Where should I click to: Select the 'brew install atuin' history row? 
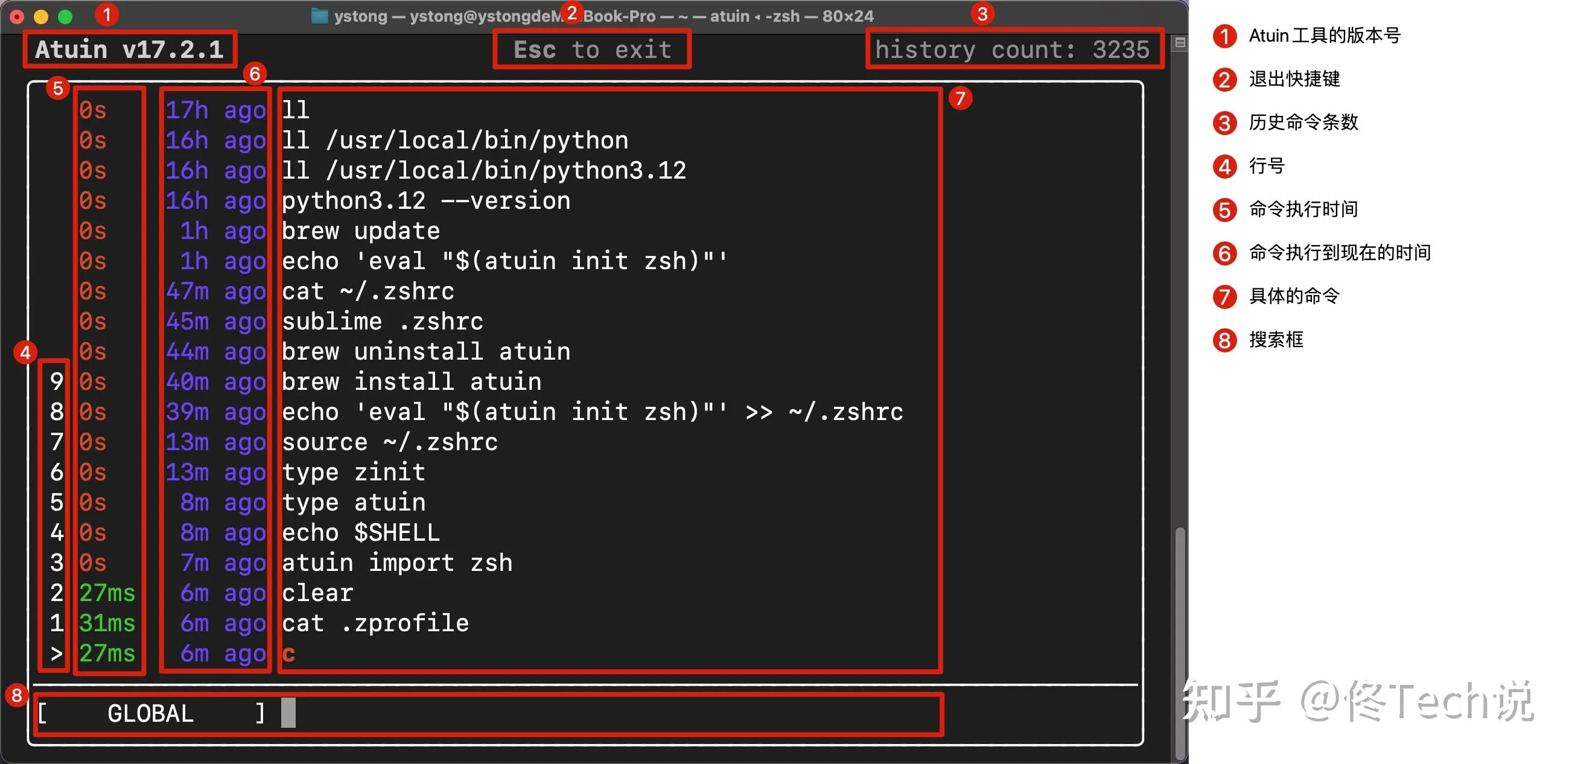[x=411, y=382]
